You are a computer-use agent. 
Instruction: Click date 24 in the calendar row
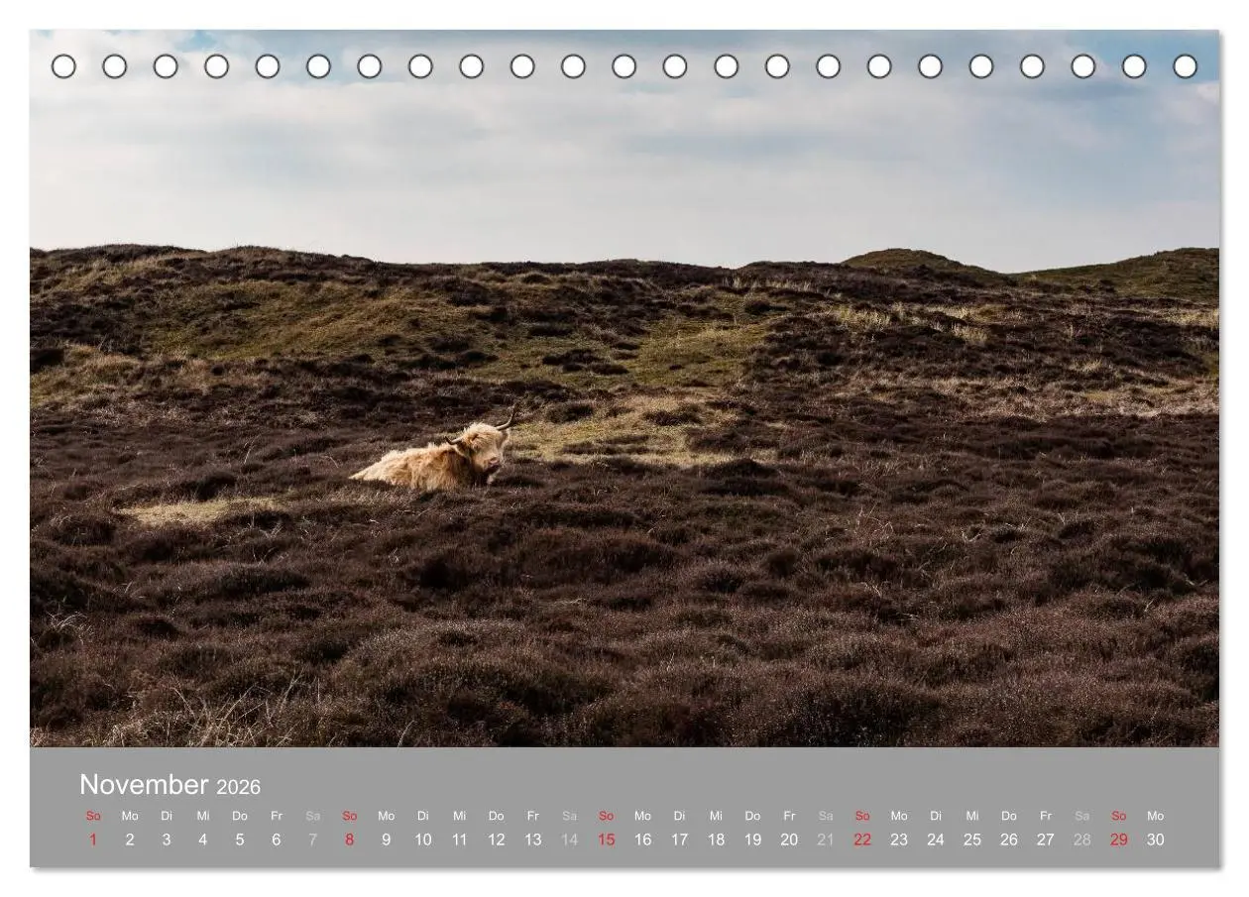pyautogui.click(x=936, y=840)
